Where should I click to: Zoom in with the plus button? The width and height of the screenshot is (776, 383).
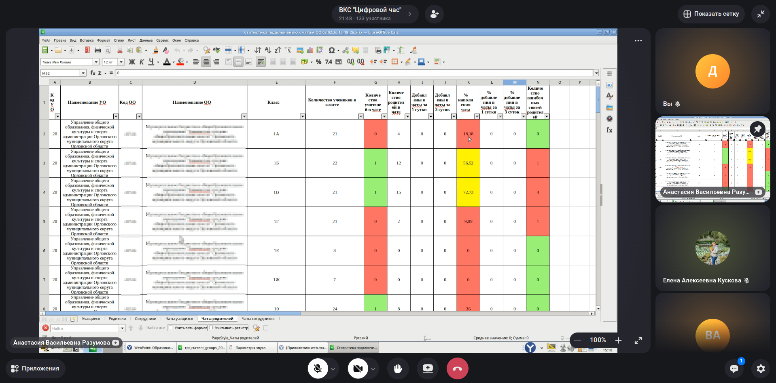[x=618, y=341]
